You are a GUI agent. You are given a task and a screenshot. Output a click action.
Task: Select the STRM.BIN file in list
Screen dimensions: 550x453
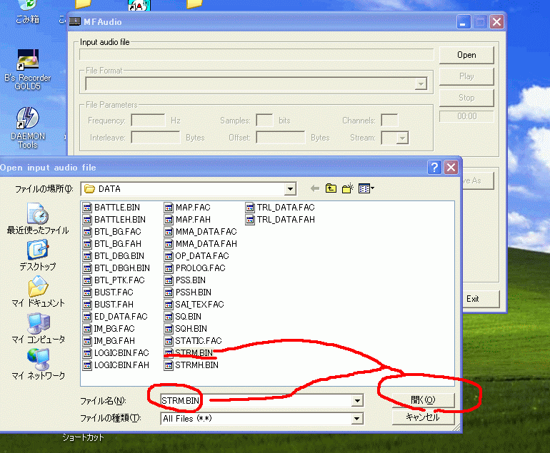coord(193,352)
